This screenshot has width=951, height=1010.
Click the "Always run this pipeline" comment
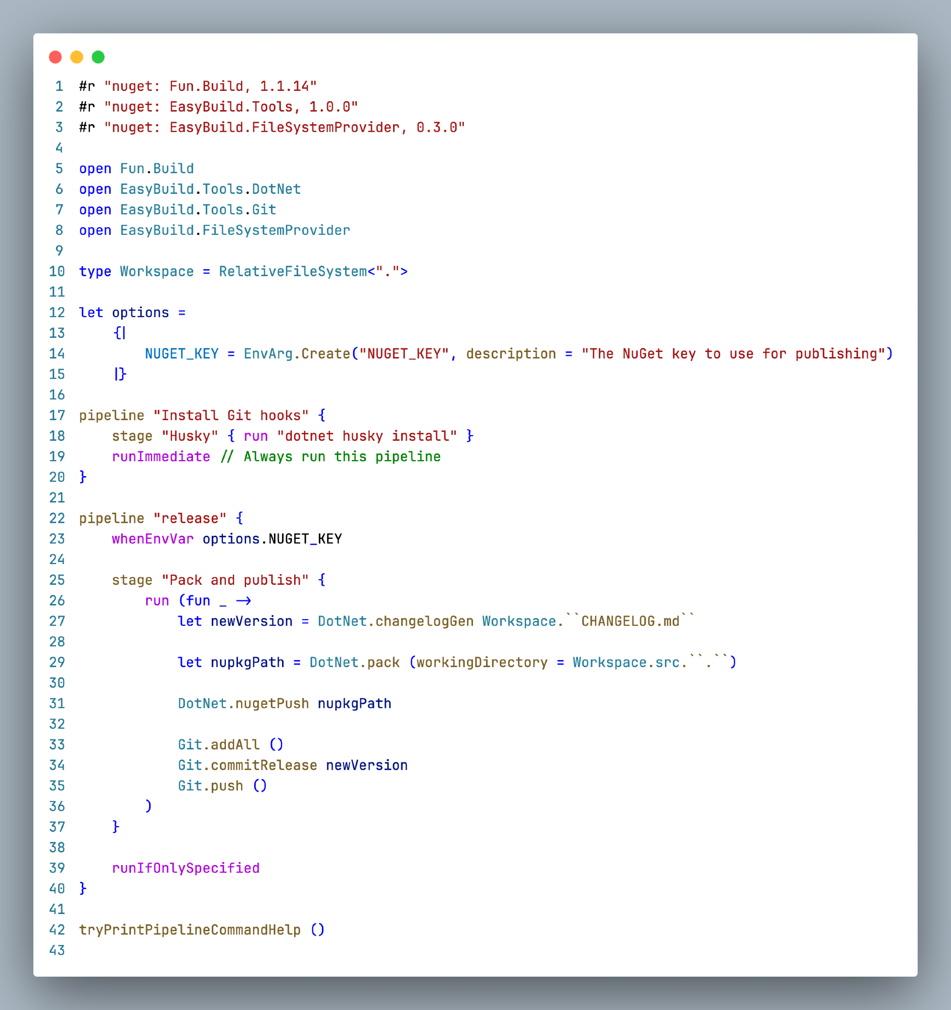[330, 457]
